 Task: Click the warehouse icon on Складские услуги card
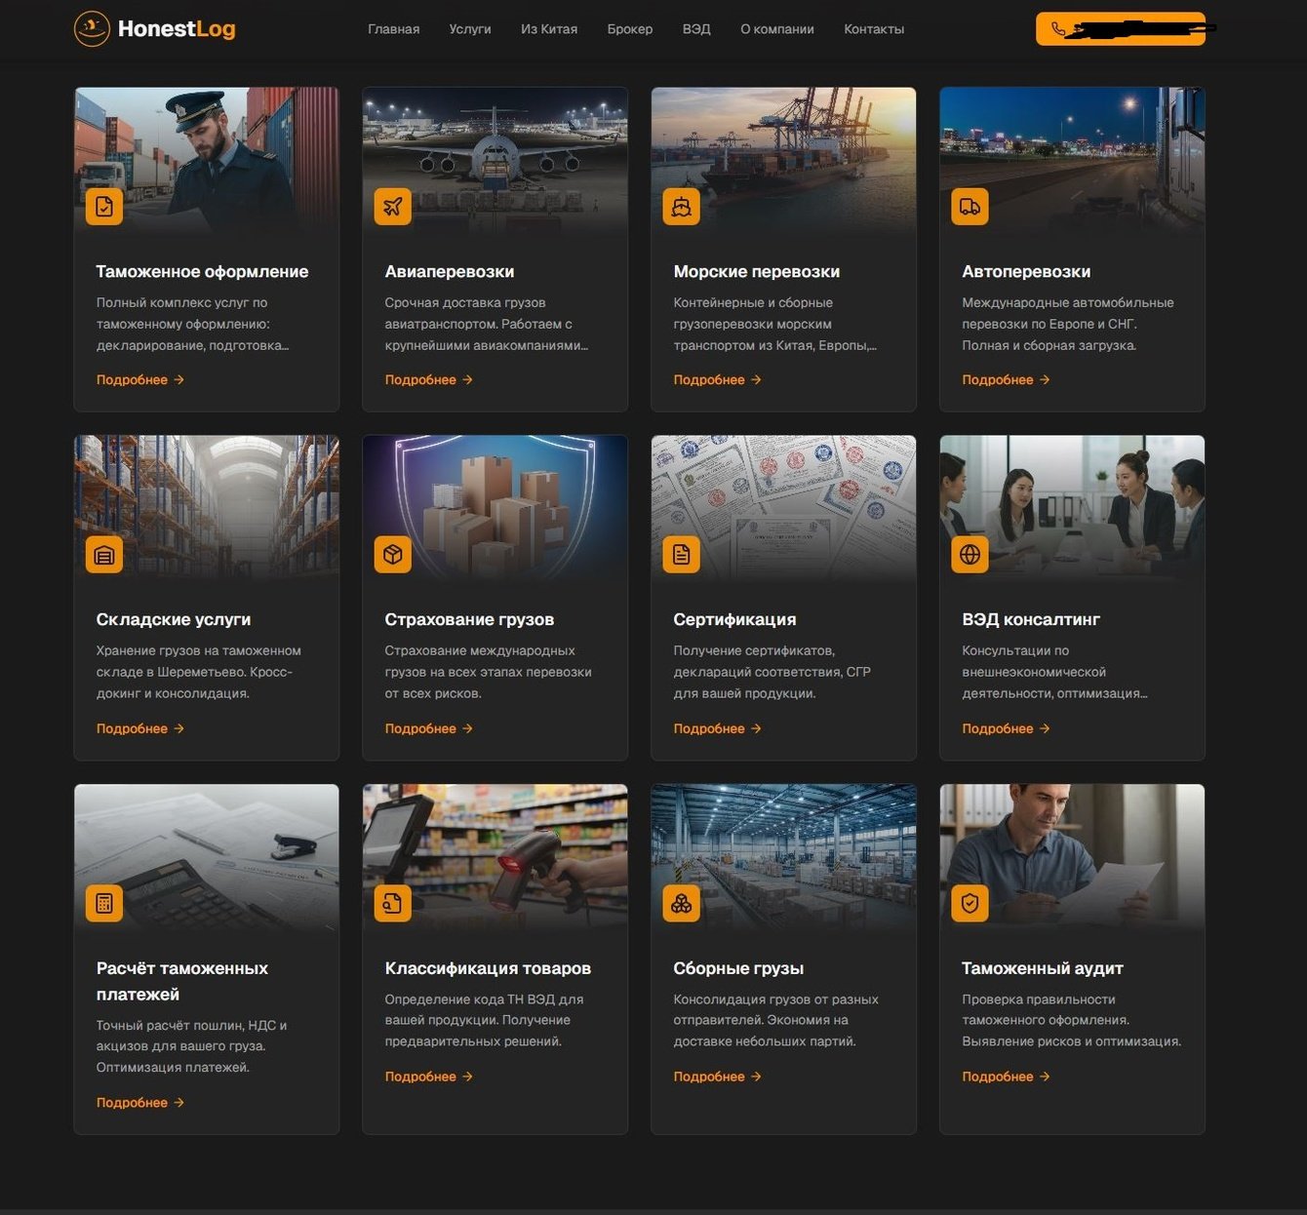pyautogui.click(x=104, y=555)
